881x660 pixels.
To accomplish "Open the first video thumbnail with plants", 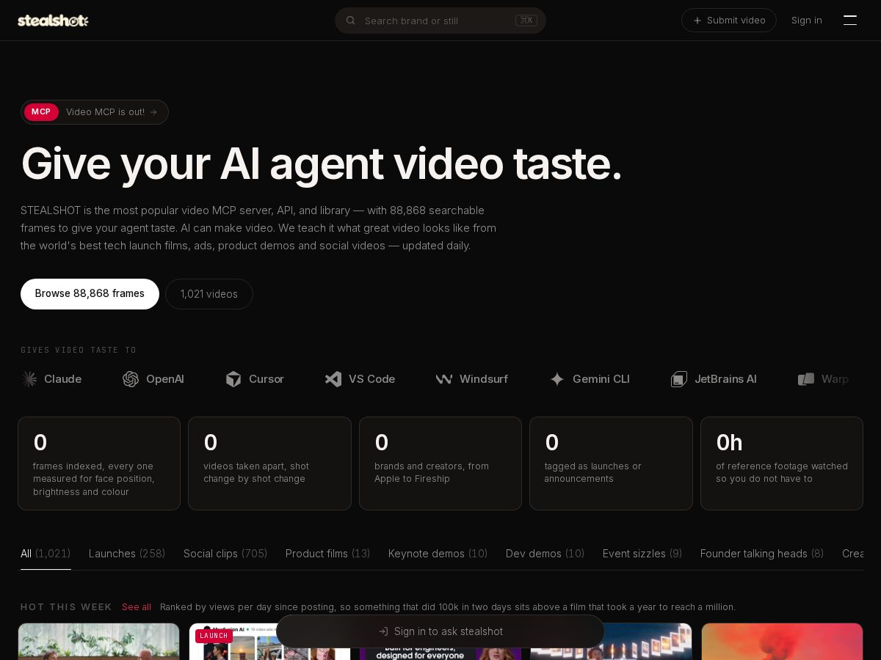I will point(99,642).
